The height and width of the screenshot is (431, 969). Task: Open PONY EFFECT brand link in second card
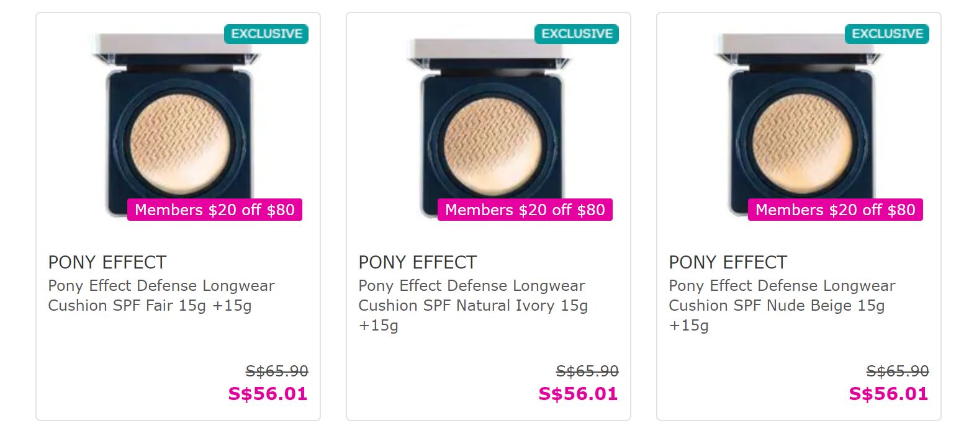tap(418, 262)
